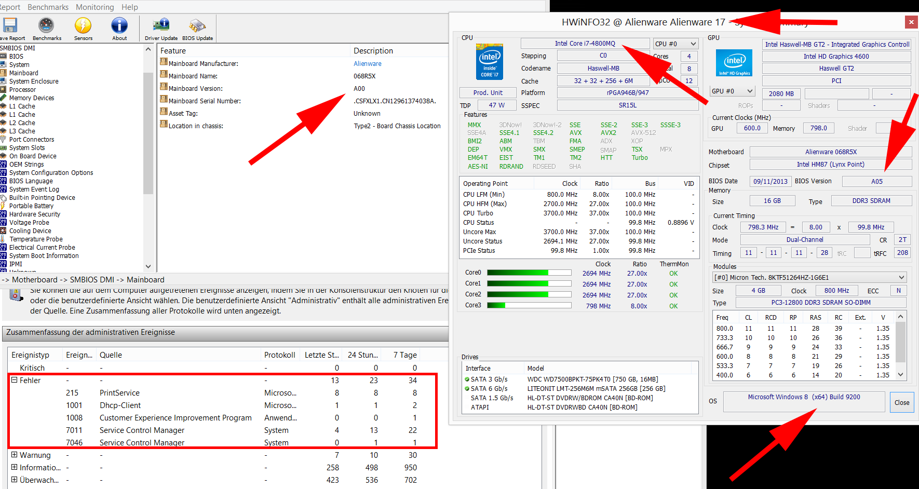
Task: Select the OEM Strings tree node
Action: point(26,165)
